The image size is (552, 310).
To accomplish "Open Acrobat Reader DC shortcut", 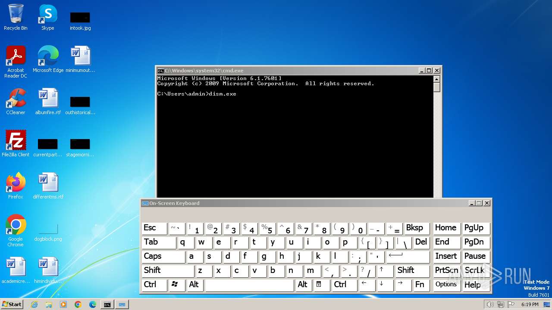I will tap(16, 62).
